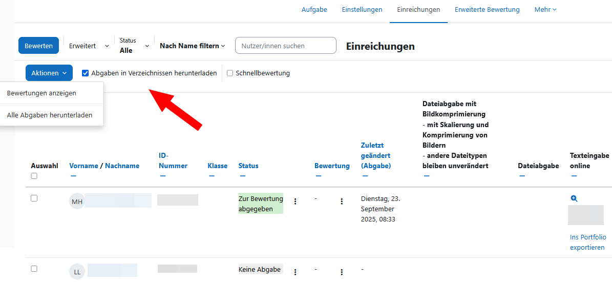Screen dimensions: 612x282
Task: Open the Status Alle filter dropdown
Action: [134, 46]
